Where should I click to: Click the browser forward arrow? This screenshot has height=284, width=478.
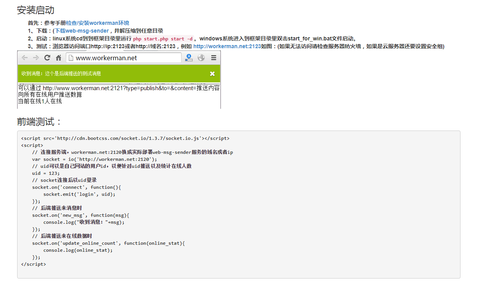coord(36,57)
